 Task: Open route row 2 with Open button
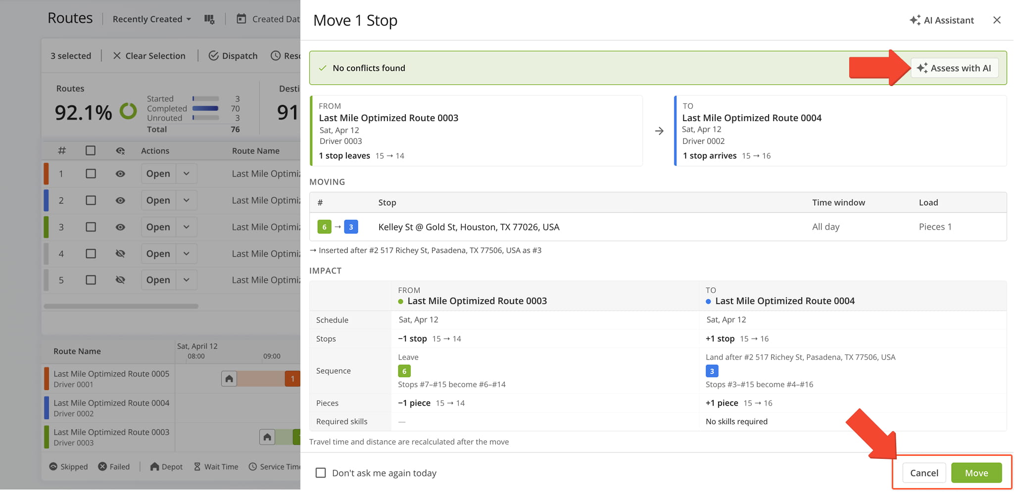[x=158, y=200]
